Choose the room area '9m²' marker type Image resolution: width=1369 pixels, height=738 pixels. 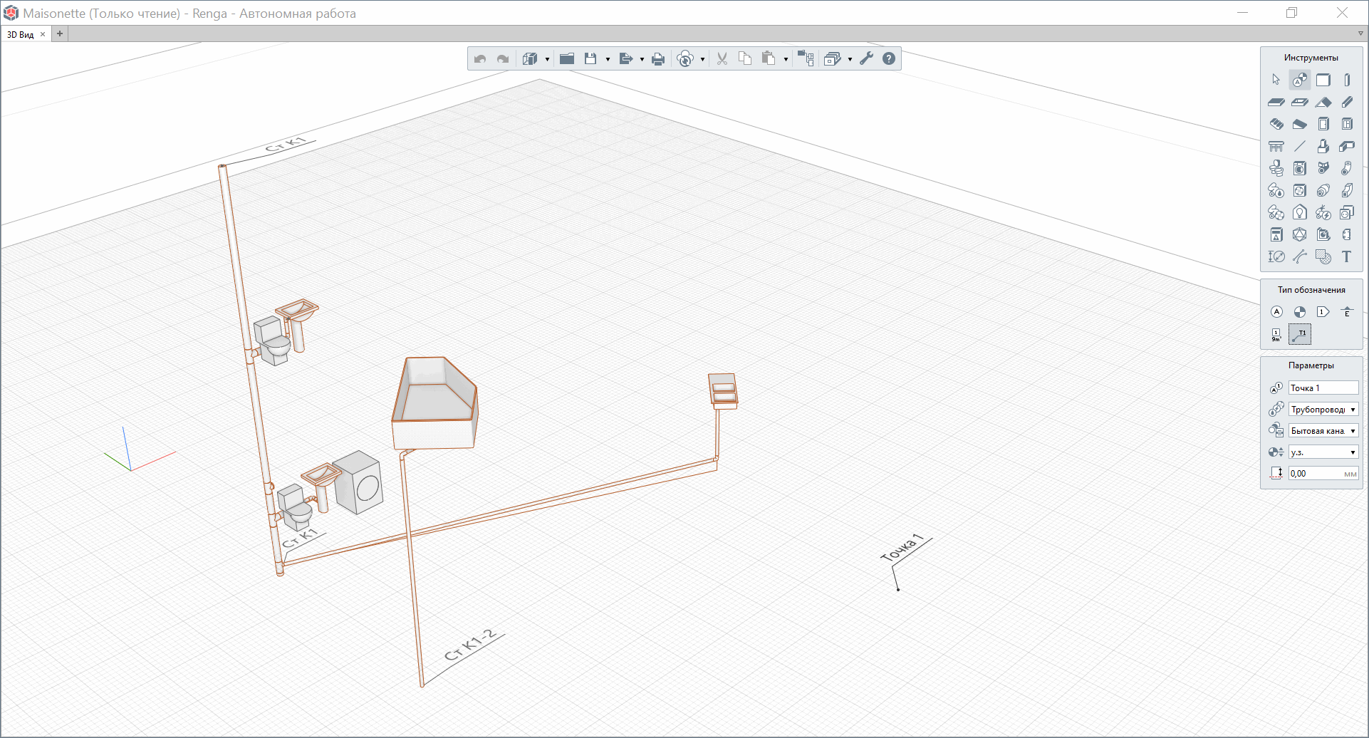pos(1276,334)
